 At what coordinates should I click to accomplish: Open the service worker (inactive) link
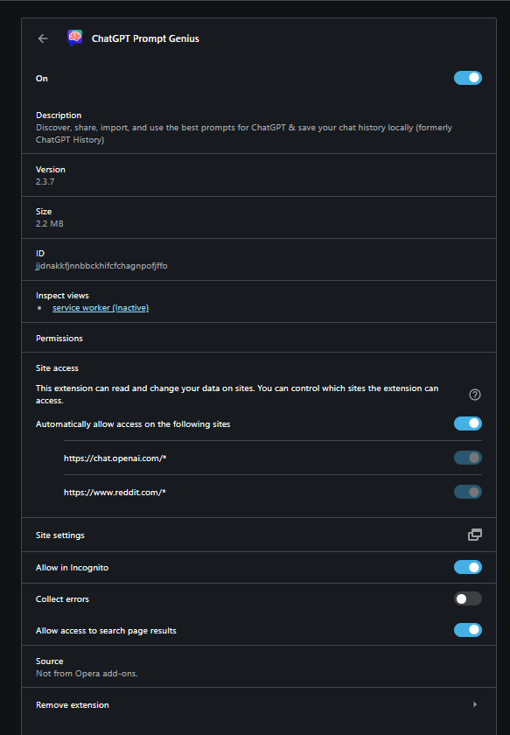click(100, 307)
